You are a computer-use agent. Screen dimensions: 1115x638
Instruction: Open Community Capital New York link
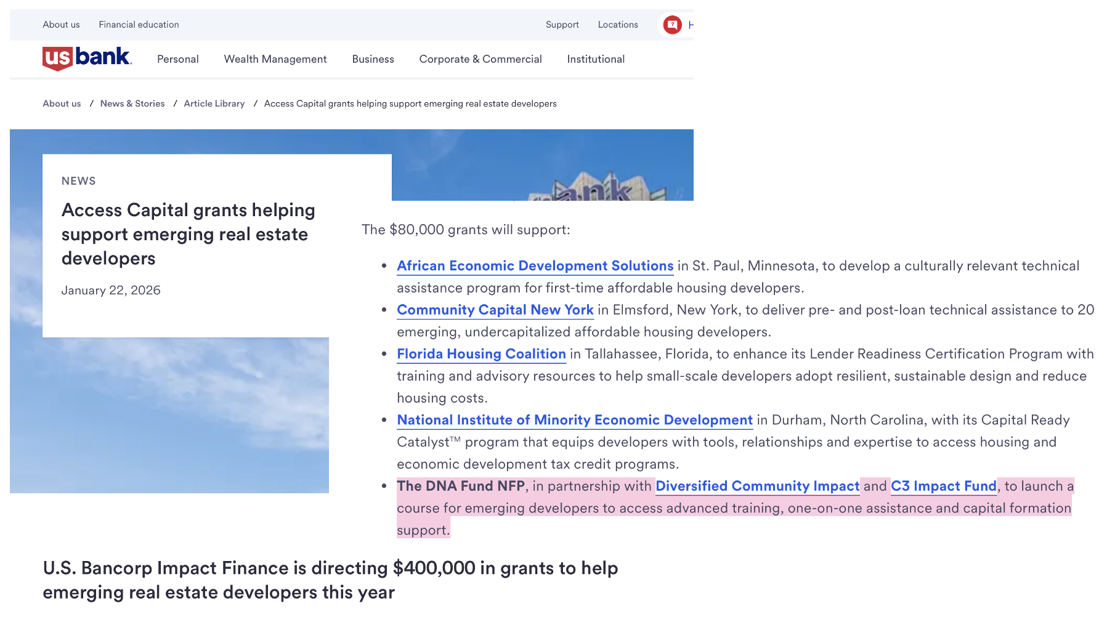click(x=495, y=310)
